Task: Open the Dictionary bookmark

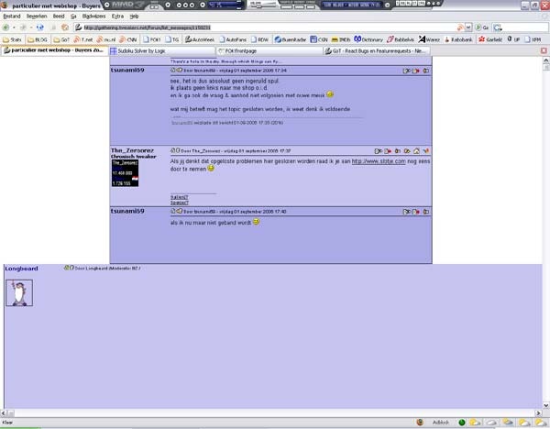Action: tap(368, 39)
